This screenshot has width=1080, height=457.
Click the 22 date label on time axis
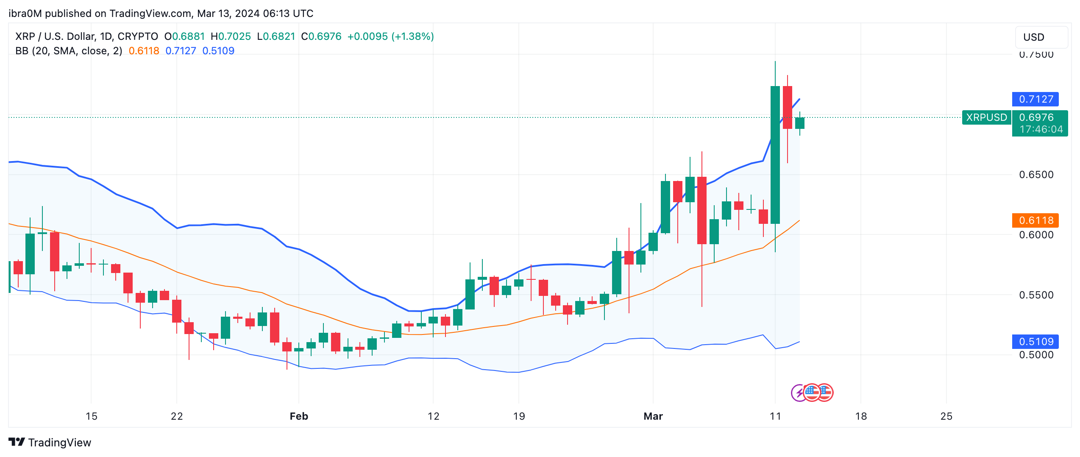(x=177, y=416)
